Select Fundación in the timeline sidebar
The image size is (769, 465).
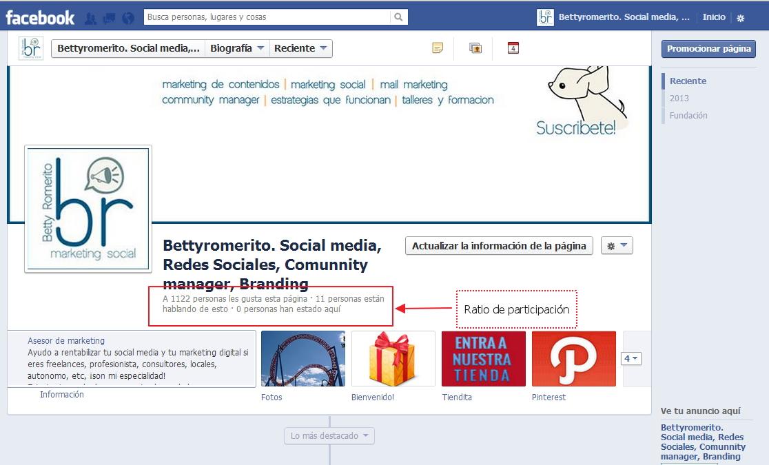[x=688, y=115]
